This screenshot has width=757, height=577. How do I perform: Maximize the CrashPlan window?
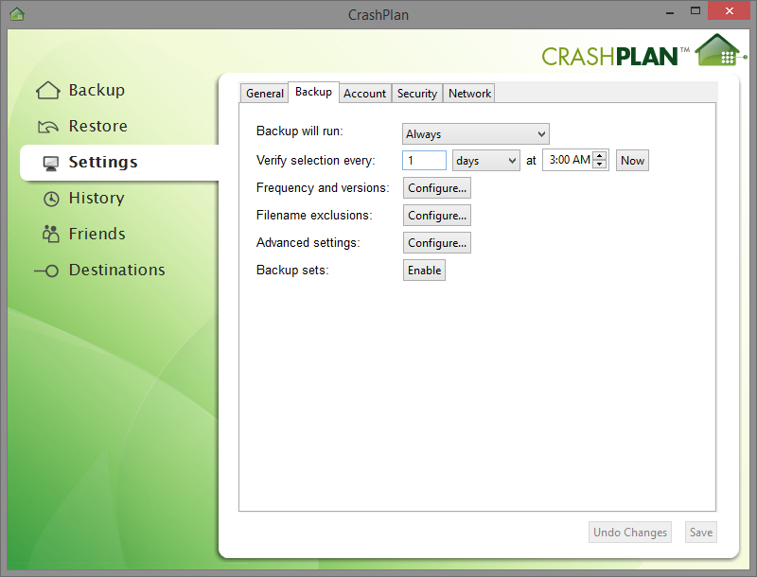[695, 10]
